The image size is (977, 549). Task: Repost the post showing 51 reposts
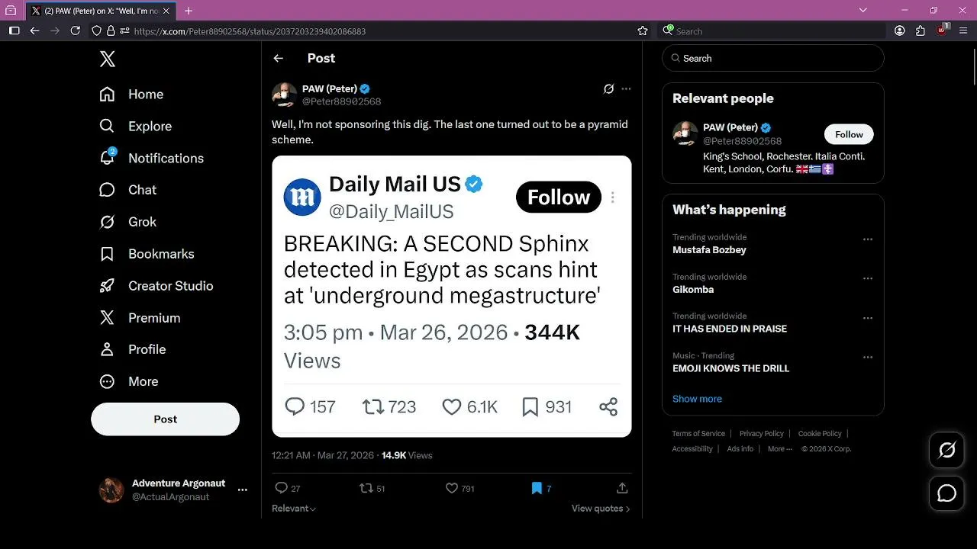372,488
